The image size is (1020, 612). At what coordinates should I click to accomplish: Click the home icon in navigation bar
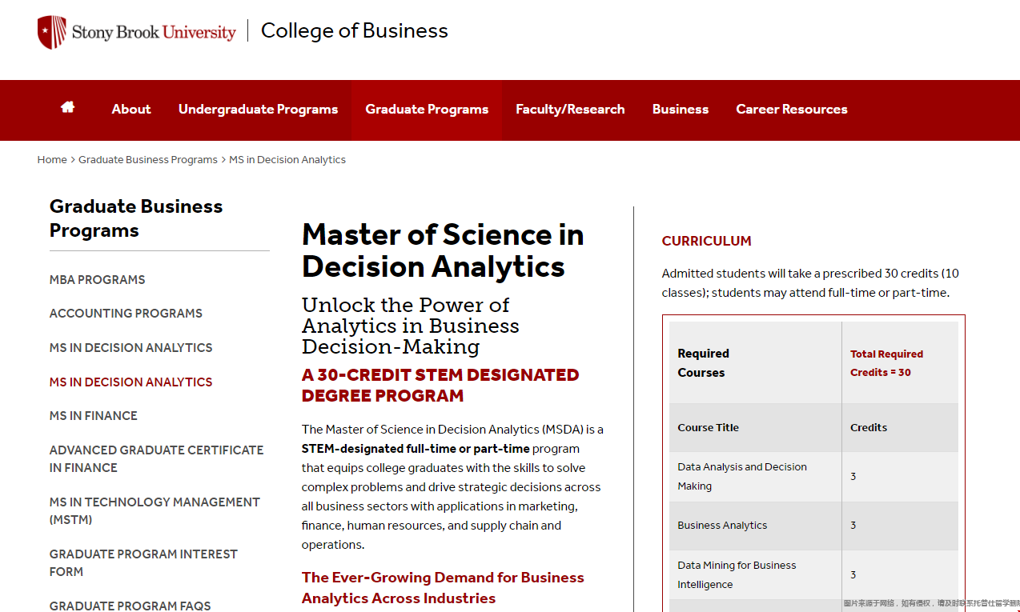pyautogui.click(x=67, y=107)
